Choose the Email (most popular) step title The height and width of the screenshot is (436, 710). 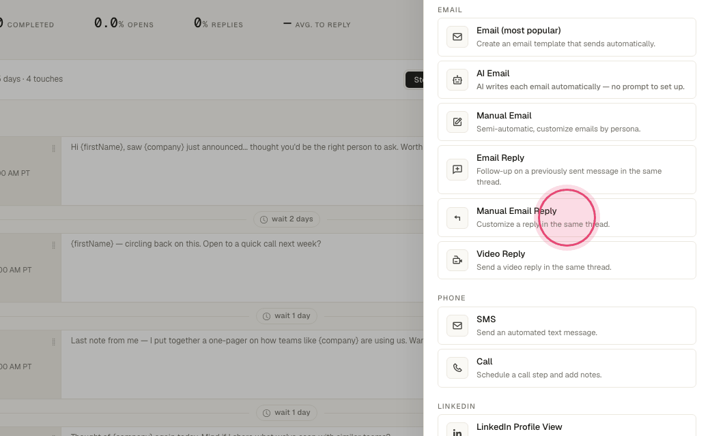[518, 30]
